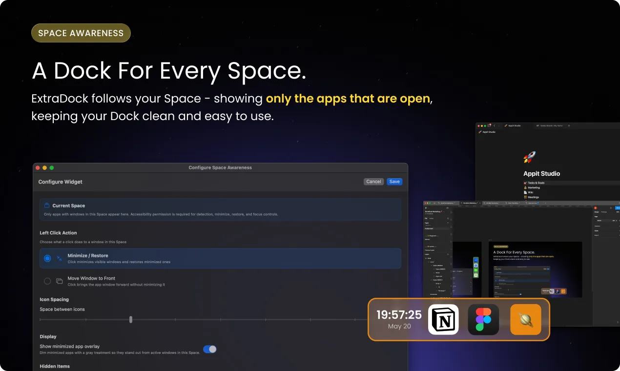This screenshot has height=371, width=620.
Task: Select the Minimize / Restore radio button
Action: coord(47,258)
